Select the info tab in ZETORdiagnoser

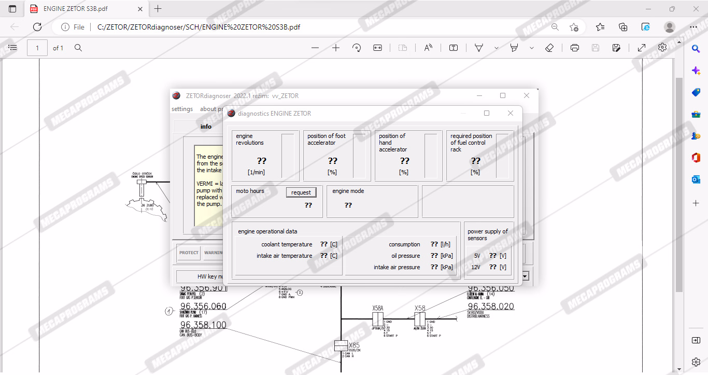point(206,127)
